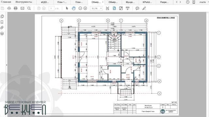Select the highlighter pen tool
The height and width of the screenshot is (117, 209).
(x=144, y=8)
